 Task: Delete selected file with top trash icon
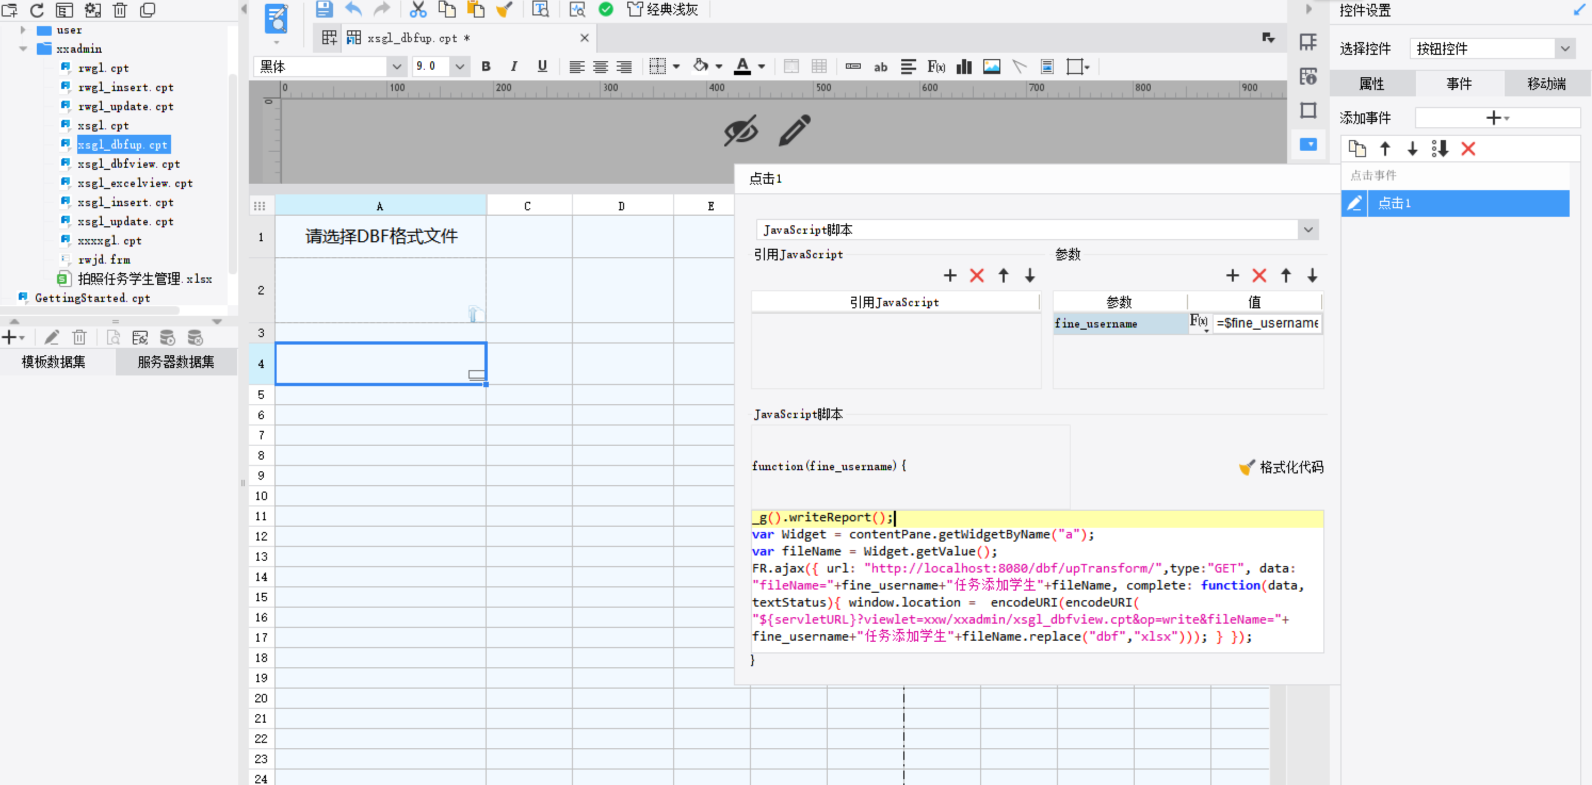click(x=120, y=11)
